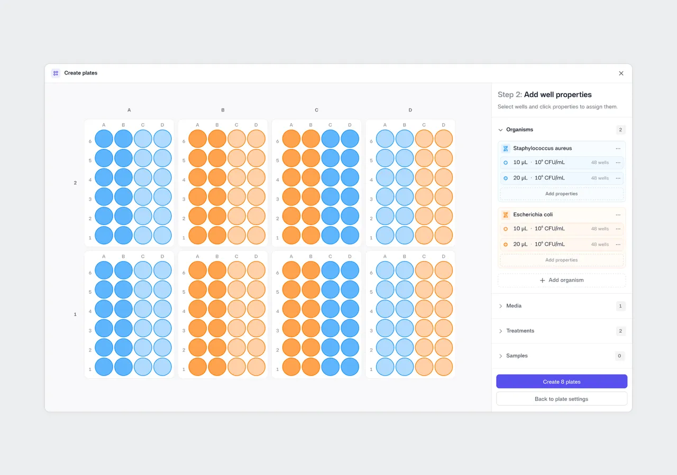Click Add properties under Staphylococcus aureus
Viewport: 677px width, 475px height.
pyautogui.click(x=562, y=194)
